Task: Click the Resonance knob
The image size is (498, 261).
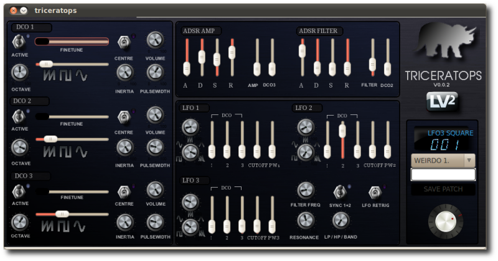Action: click(306, 221)
